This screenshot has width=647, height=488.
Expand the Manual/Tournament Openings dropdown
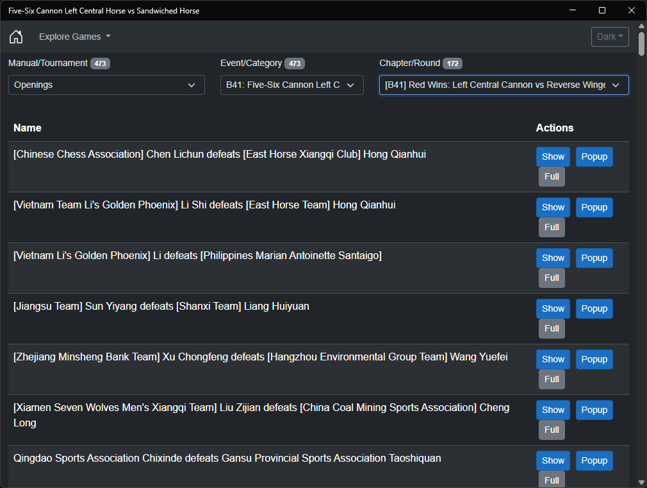tap(106, 85)
